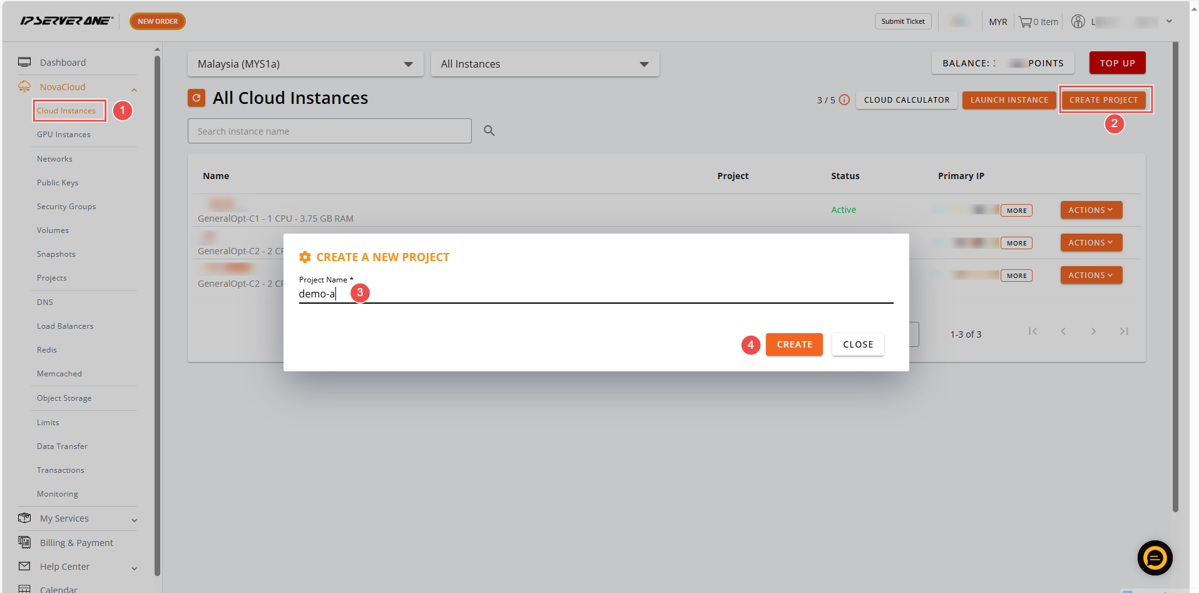Open the All Instances filter dropdown
This screenshot has height=593, width=1199.
(544, 64)
